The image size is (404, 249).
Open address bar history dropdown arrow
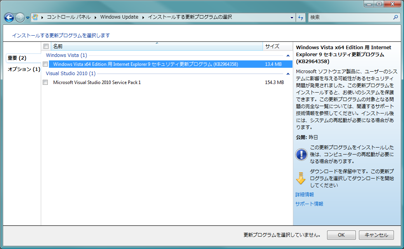[x=292, y=17]
